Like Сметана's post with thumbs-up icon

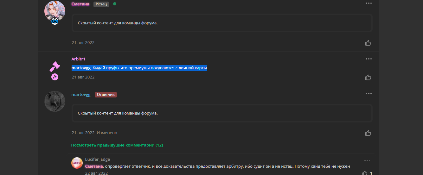pos(368,43)
